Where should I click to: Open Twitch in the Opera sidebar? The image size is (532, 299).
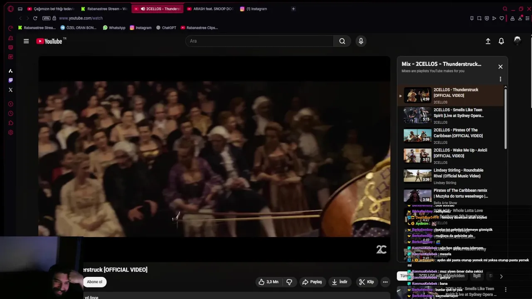tap(11, 80)
